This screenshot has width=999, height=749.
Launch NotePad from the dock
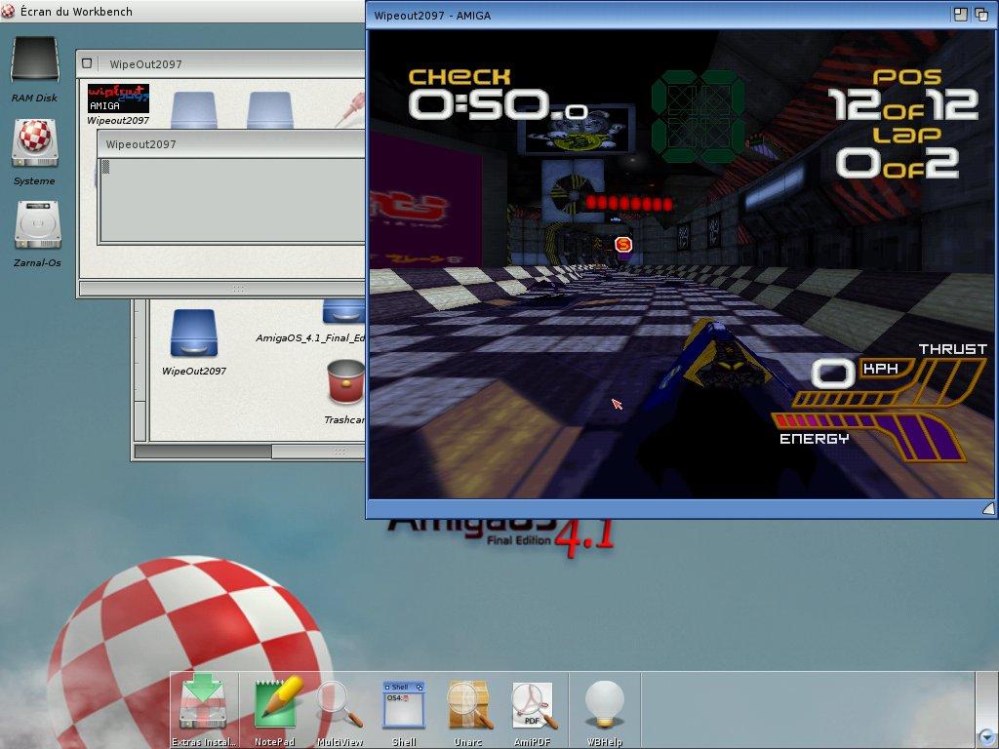(276, 703)
